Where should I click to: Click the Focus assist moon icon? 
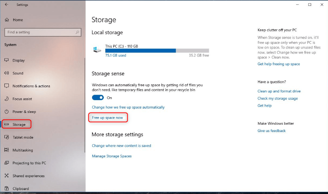[6, 99]
